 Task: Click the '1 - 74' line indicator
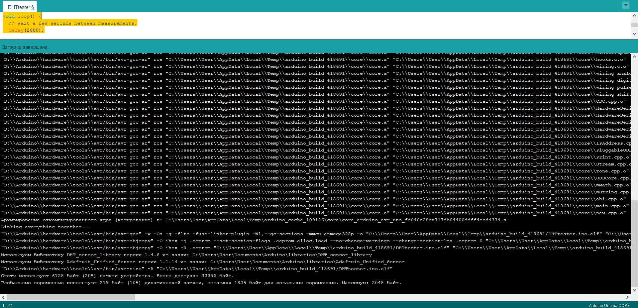[7, 305]
